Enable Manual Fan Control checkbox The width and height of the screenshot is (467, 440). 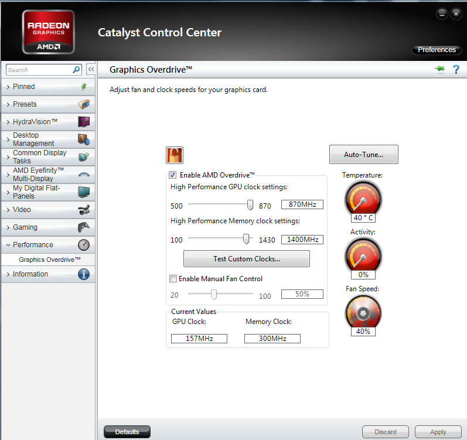pyautogui.click(x=173, y=279)
